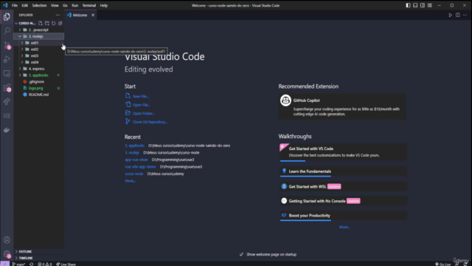Toggle Primary Side Bar visibility in title bar
This screenshot has width=472, height=266.
click(408, 5)
